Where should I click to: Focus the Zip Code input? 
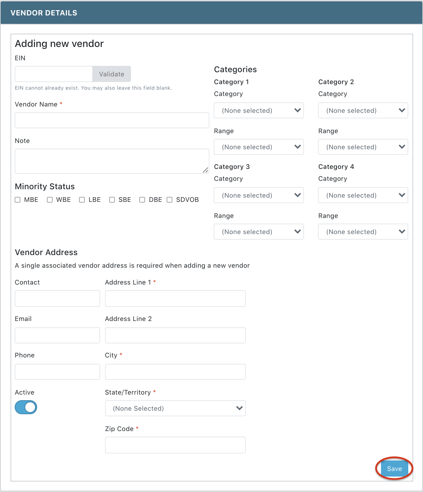pos(175,445)
